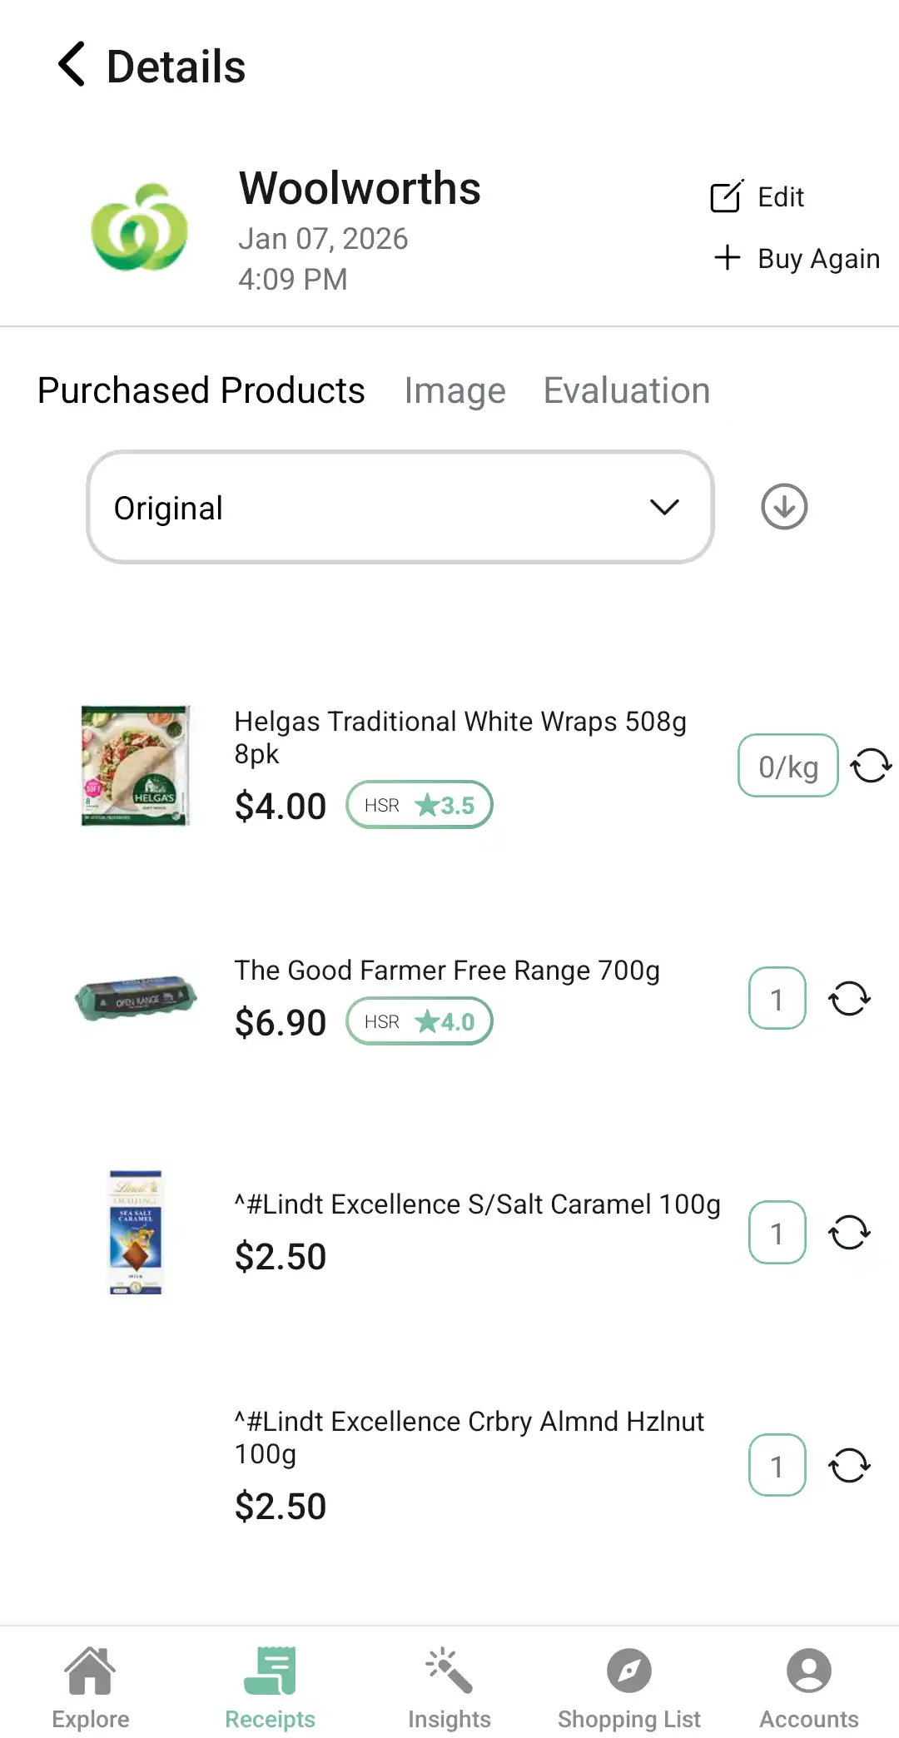Tap the Edit pencil icon
This screenshot has height=1738, width=899.
click(x=726, y=197)
